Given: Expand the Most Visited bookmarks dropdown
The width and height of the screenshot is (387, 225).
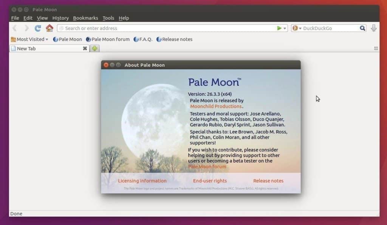Looking at the screenshot, I should tap(29, 39).
